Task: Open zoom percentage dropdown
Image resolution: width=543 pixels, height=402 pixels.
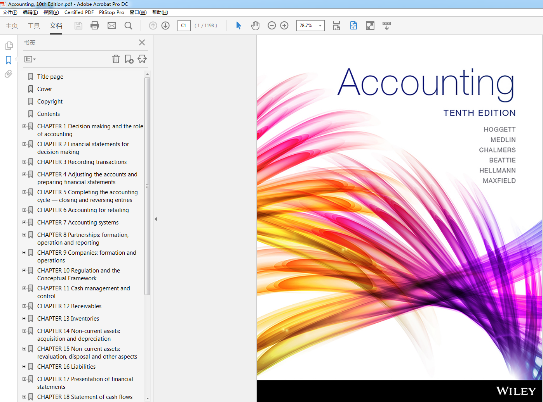Action: pos(320,26)
